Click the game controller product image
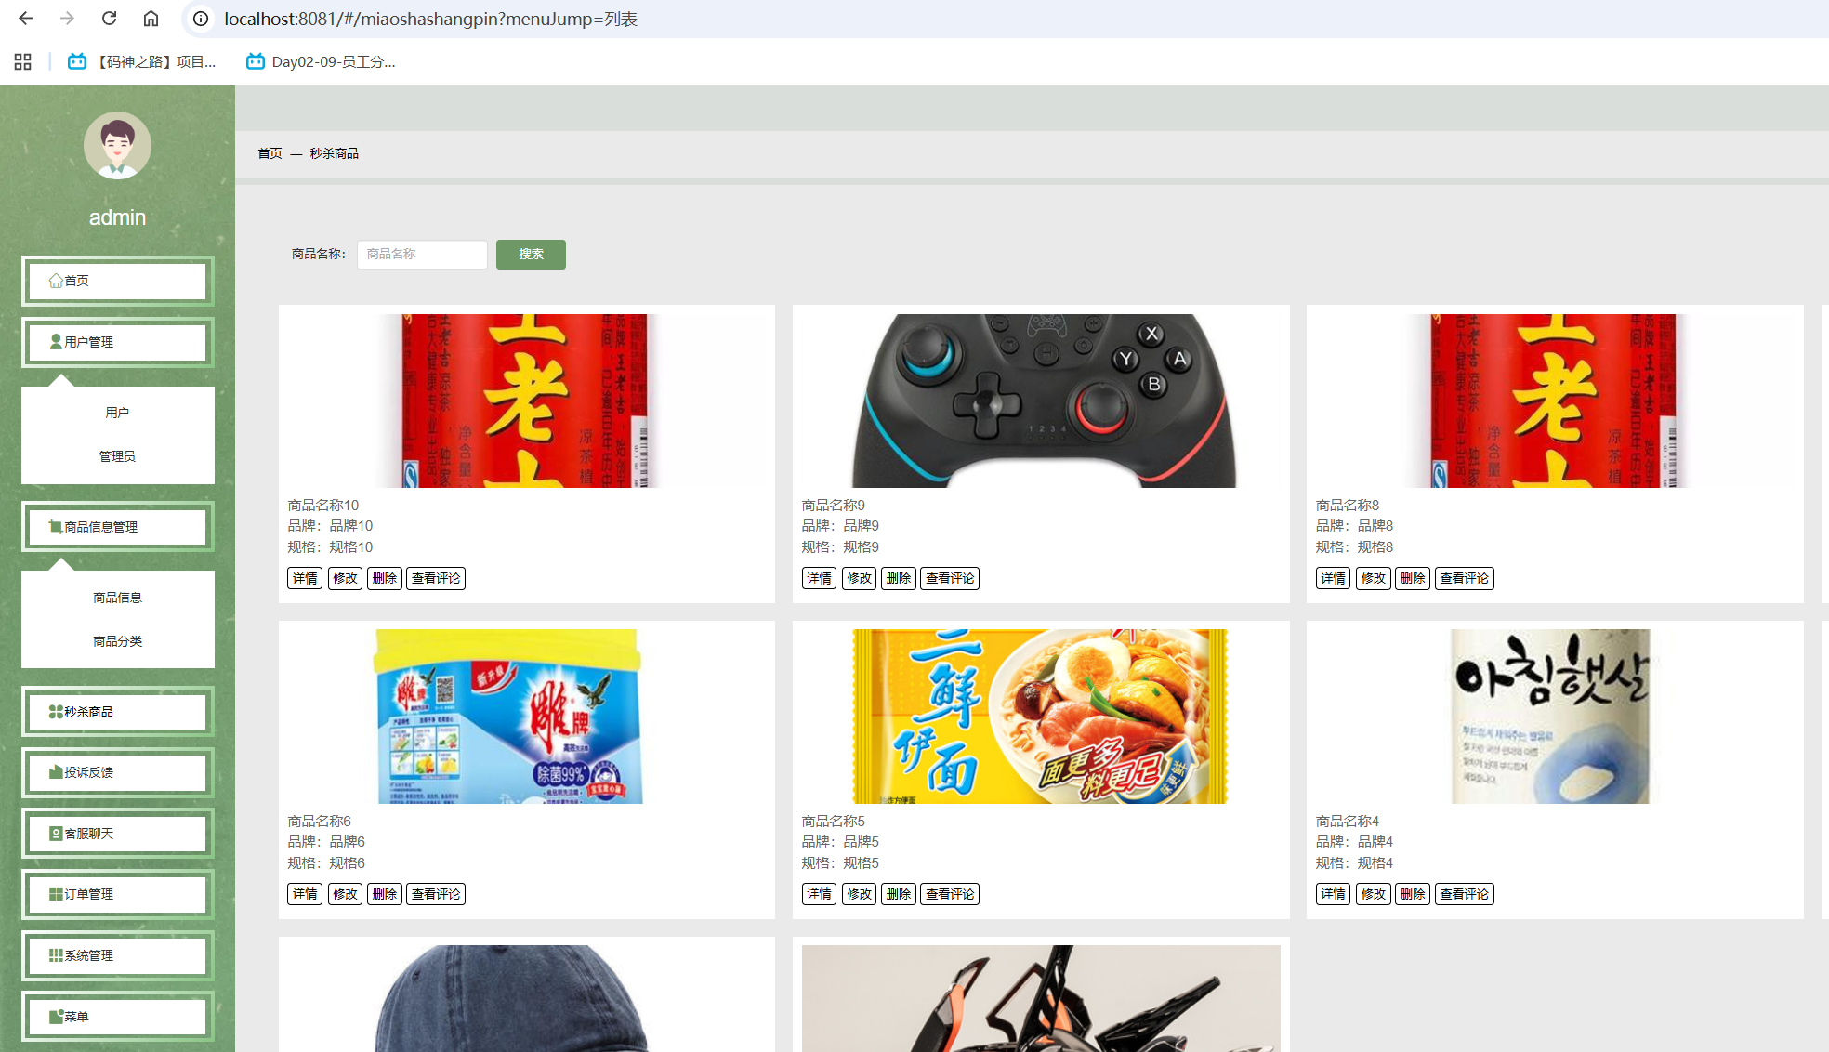 [x=1041, y=401]
